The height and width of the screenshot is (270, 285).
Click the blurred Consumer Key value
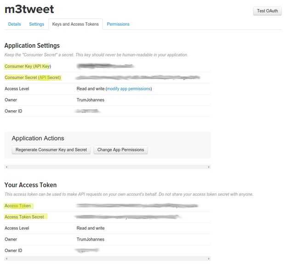coord(105,67)
